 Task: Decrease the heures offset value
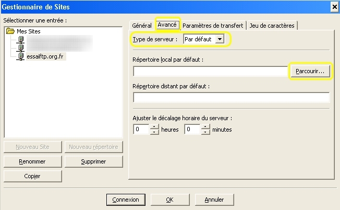[154, 132]
